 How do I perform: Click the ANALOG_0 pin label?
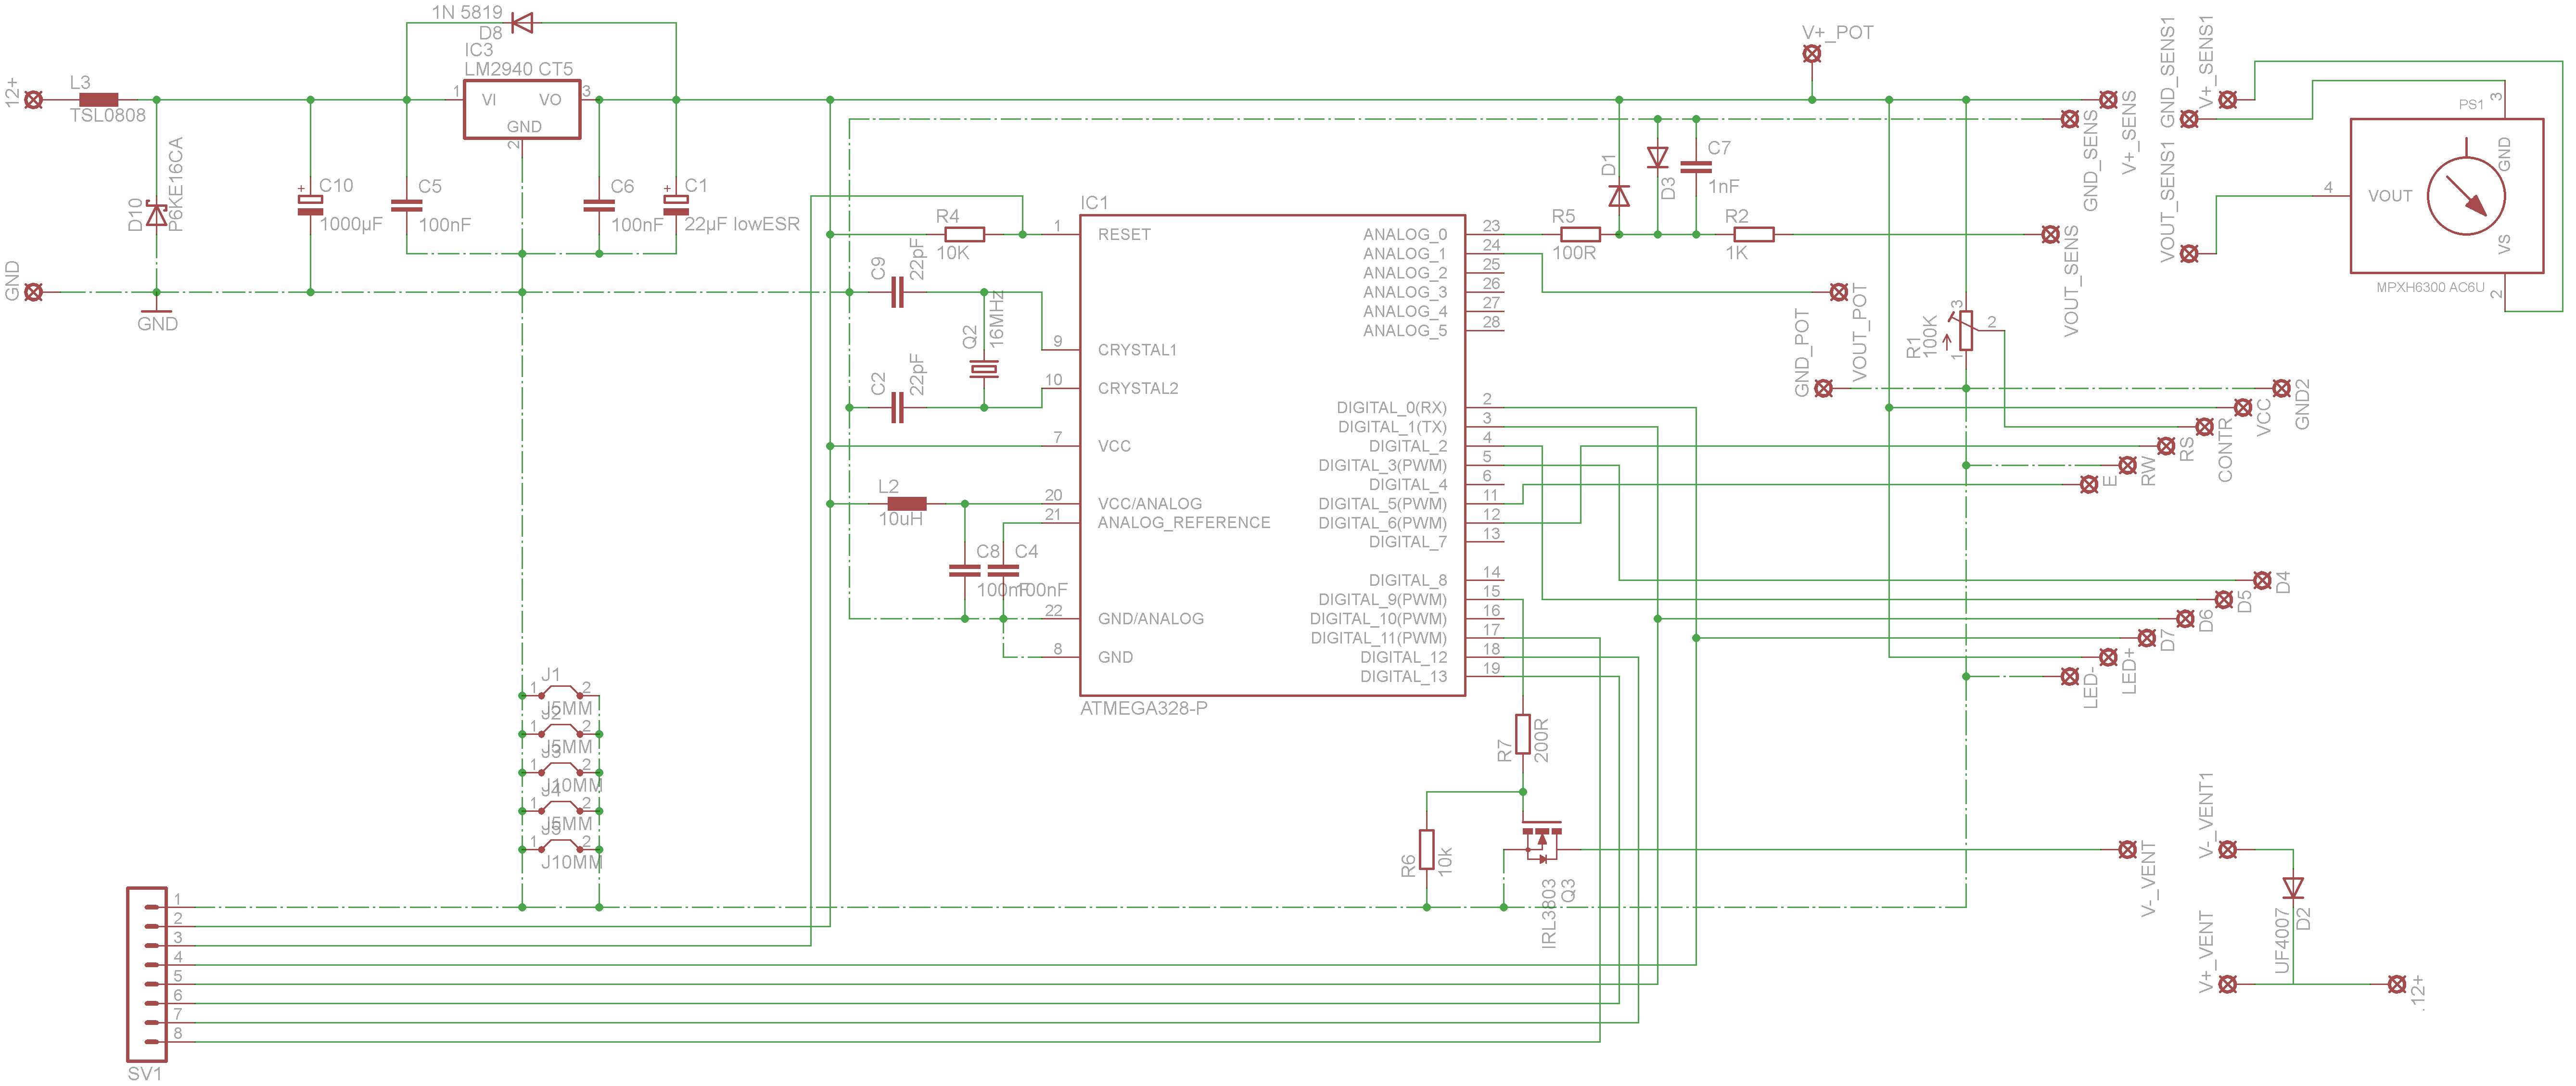(1405, 234)
